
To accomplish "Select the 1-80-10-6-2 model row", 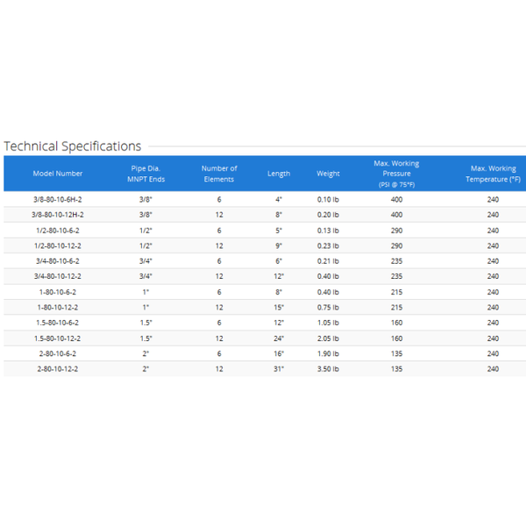I will 57,292.
